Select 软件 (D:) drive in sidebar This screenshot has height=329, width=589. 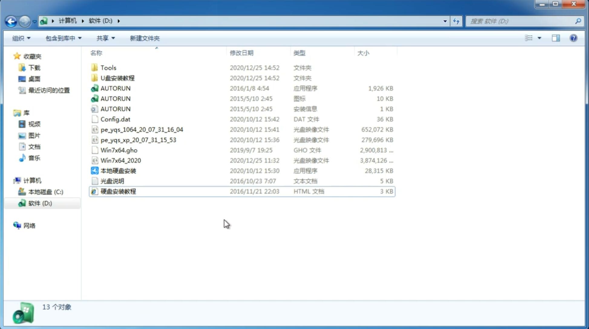[x=40, y=203]
